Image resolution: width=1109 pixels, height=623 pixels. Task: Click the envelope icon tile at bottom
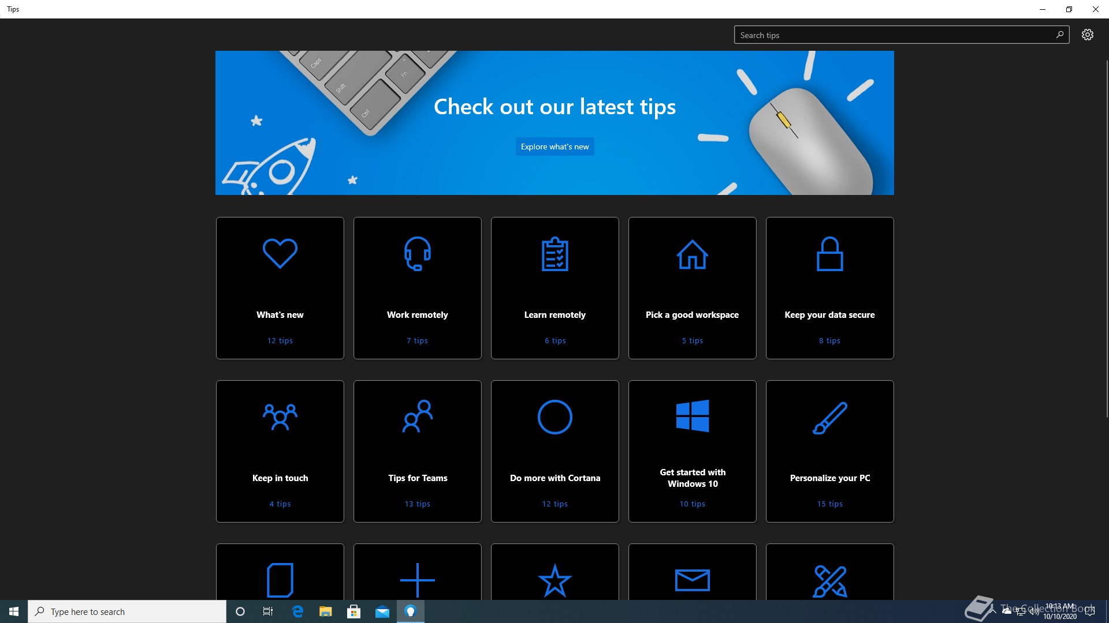[692, 579]
